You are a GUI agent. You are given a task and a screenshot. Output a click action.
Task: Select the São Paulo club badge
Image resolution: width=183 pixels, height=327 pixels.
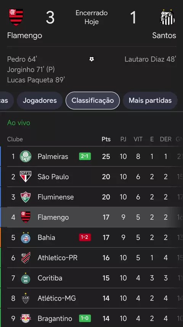pyautogui.click(x=26, y=177)
